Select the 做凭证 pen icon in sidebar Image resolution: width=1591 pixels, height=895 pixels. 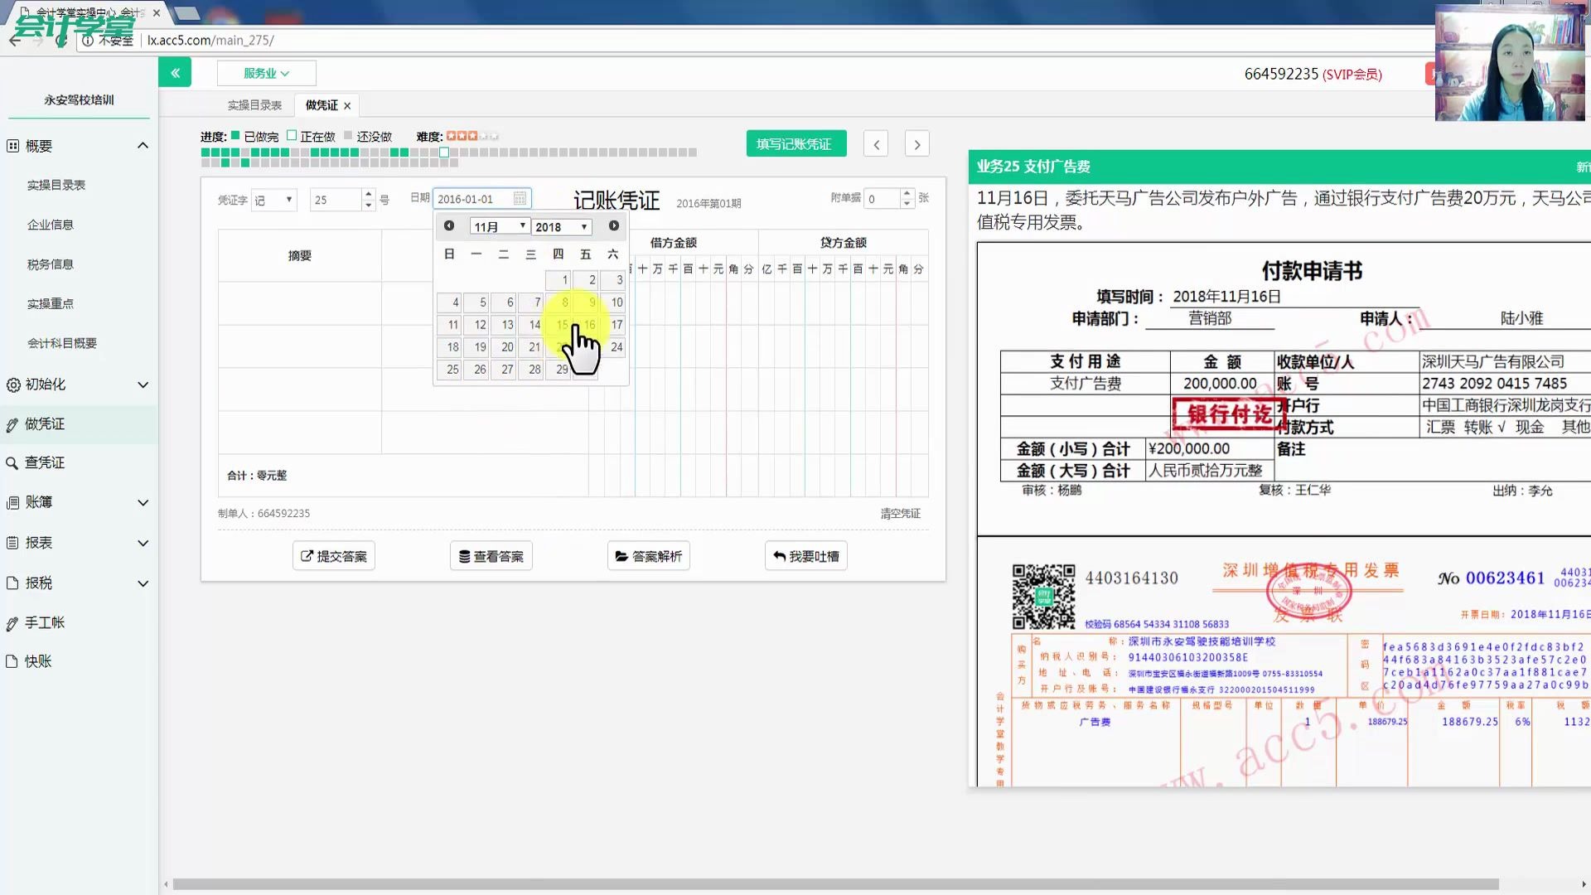[12, 423]
